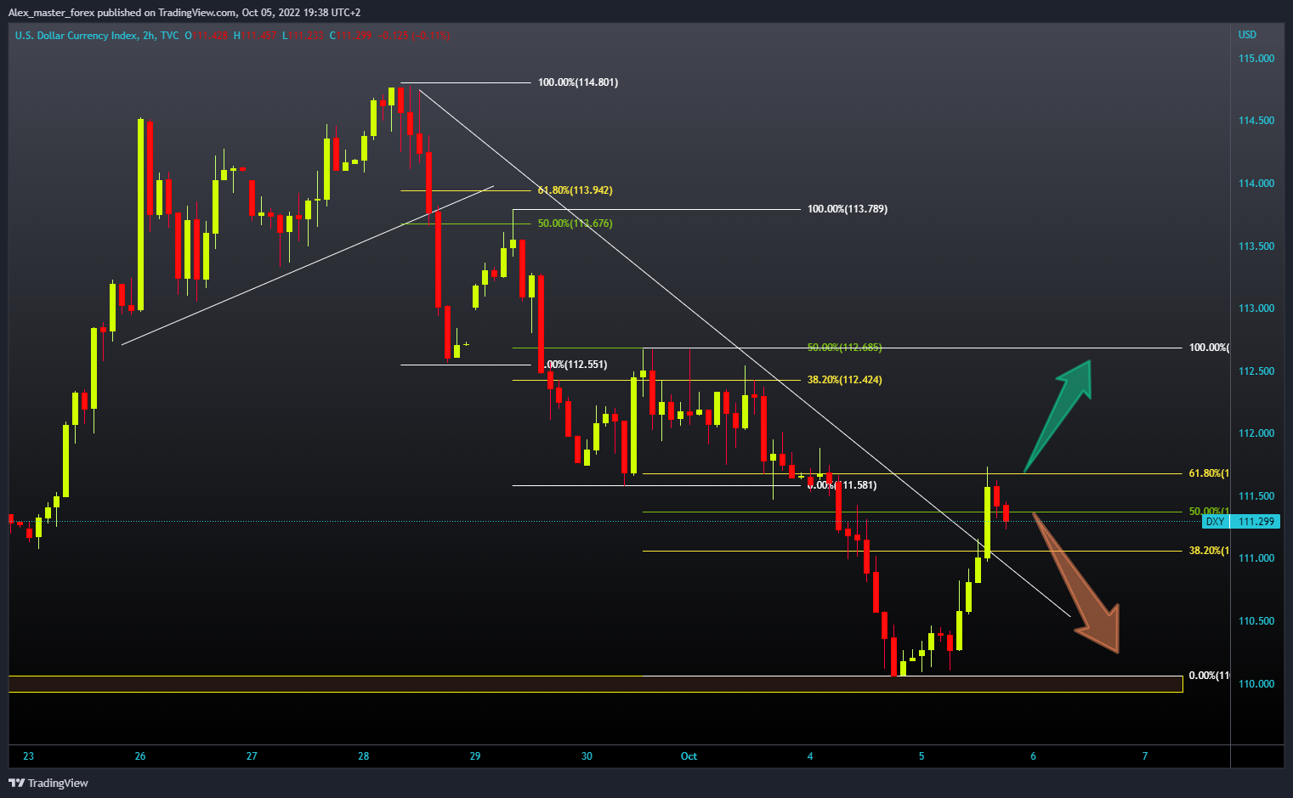Select the right-edge 50.00% Fibonacci label
Screen dimensions: 1293x798
(1209, 512)
